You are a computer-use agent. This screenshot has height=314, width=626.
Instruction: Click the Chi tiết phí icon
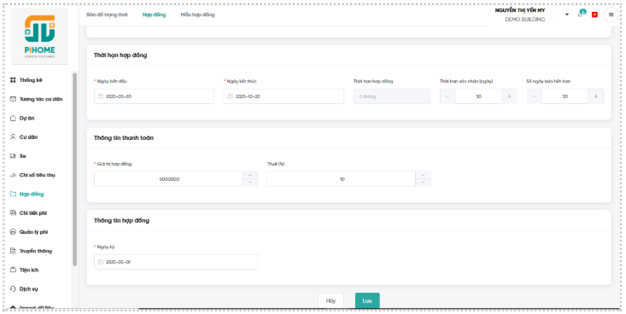13,213
